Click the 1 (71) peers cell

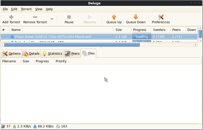click(x=177, y=37)
